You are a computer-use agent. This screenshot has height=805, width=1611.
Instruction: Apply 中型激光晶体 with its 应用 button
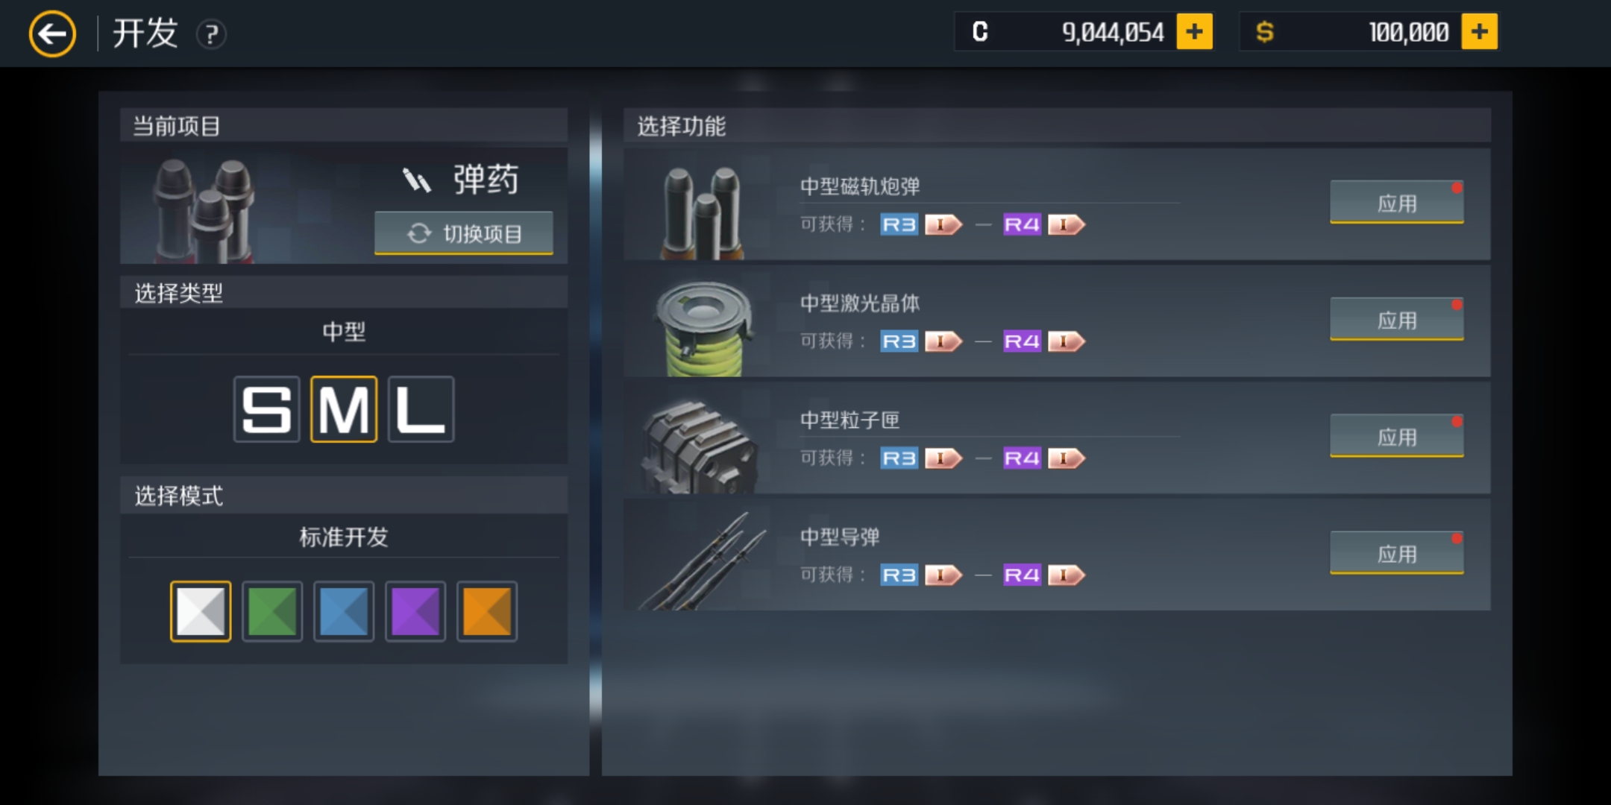(x=1396, y=319)
